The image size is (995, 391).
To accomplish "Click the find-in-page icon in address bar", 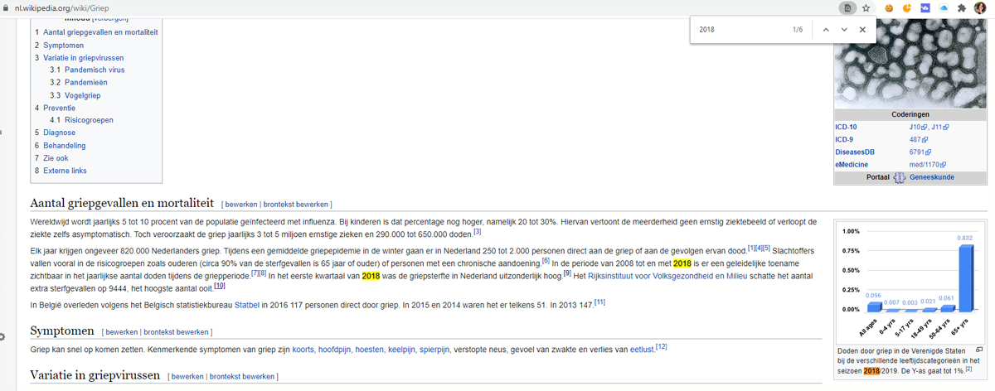I will pyautogui.click(x=847, y=7).
